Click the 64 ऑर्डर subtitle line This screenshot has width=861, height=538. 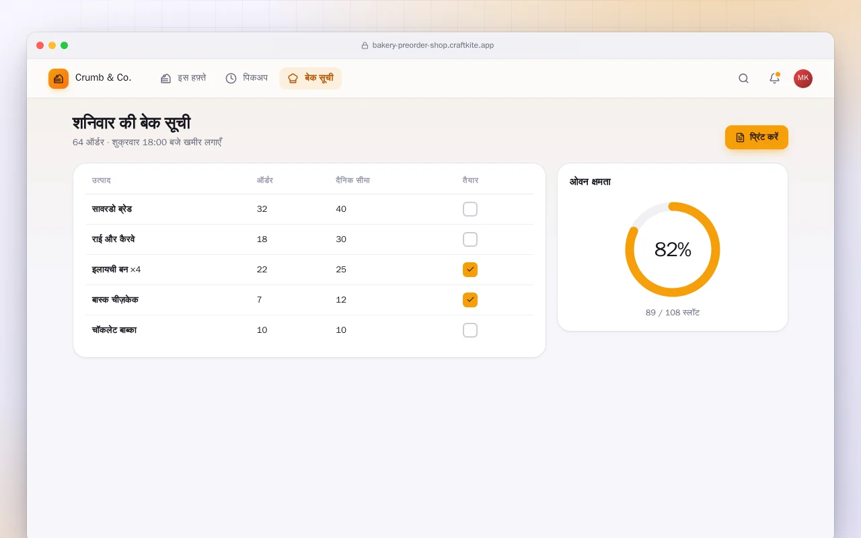(x=147, y=143)
